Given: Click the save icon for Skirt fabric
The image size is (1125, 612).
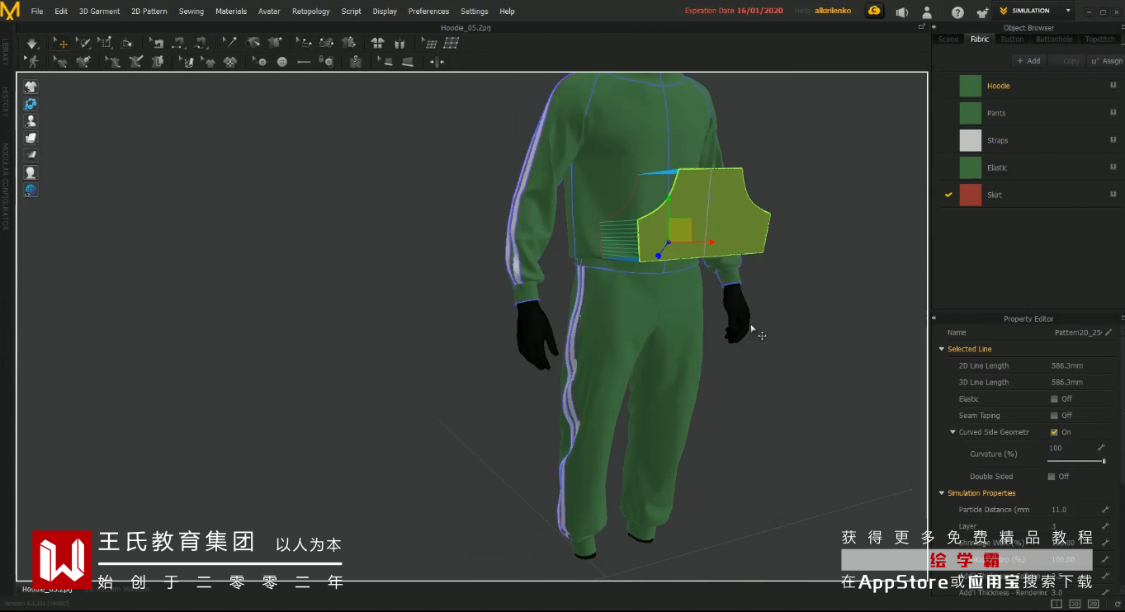Looking at the screenshot, I should (1113, 194).
